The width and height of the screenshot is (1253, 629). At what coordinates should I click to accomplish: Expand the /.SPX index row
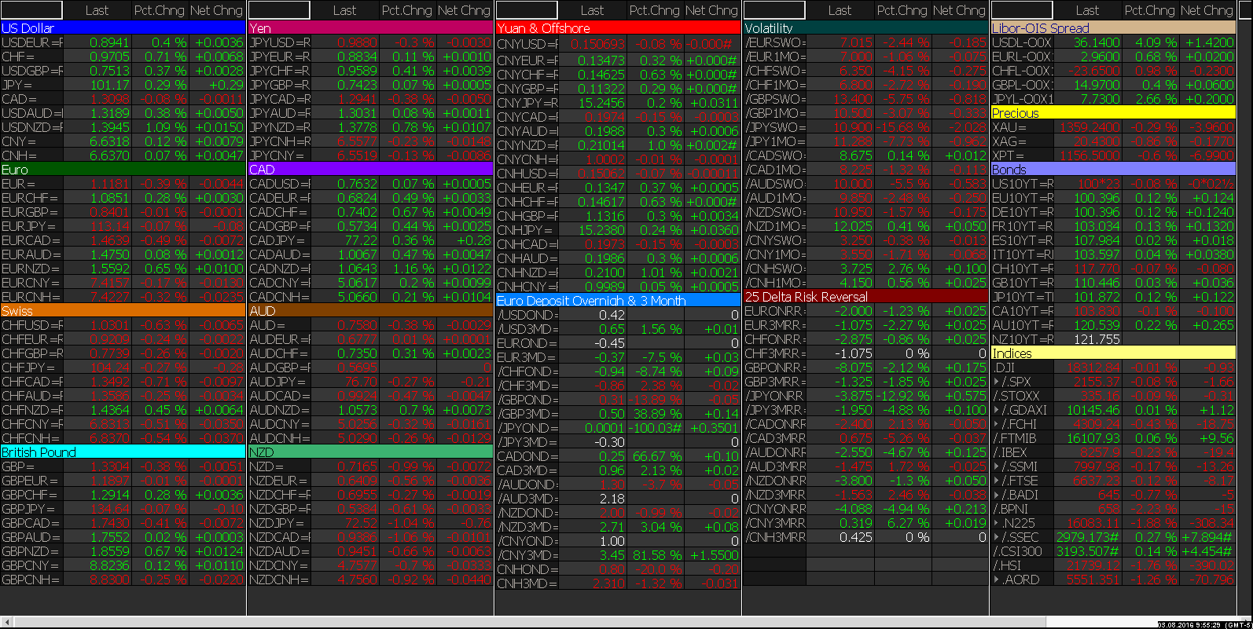(997, 382)
